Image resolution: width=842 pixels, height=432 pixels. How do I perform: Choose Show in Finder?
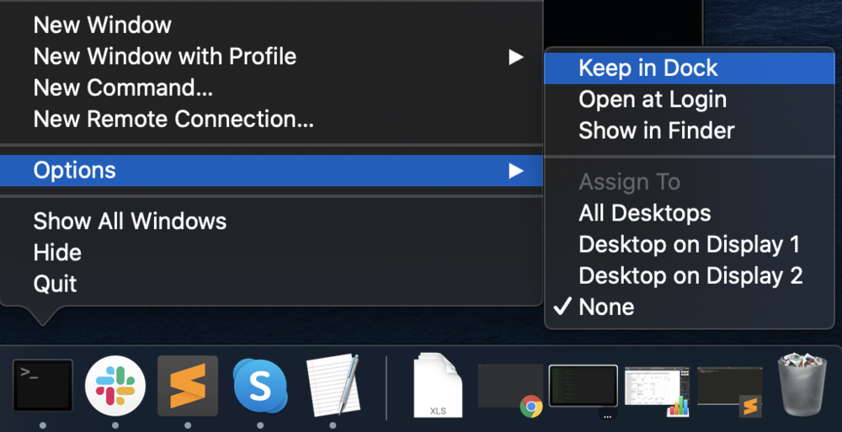pos(657,131)
